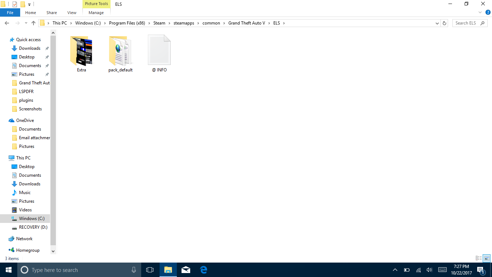Expand chevron after ELS in address path
The image size is (492, 277).
(284, 23)
